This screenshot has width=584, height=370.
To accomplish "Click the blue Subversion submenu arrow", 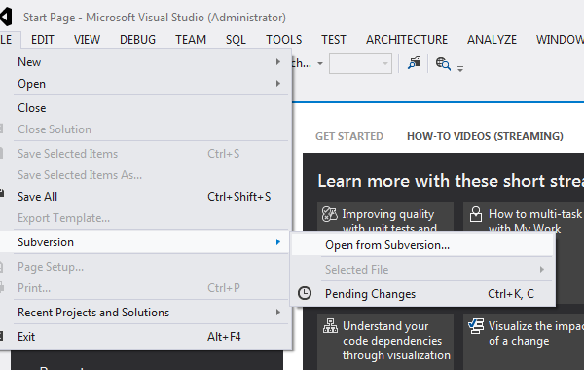I will [x=277, y=242].
